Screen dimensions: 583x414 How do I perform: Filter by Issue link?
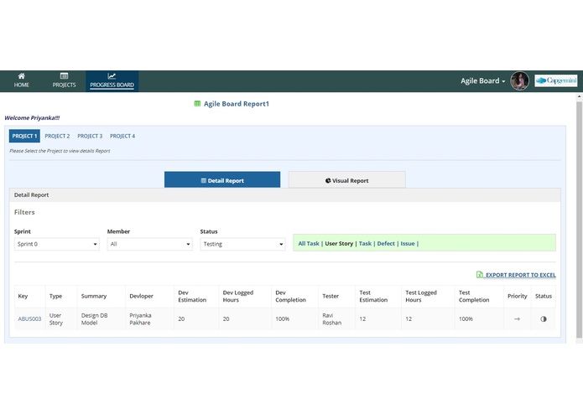(407, 244)
